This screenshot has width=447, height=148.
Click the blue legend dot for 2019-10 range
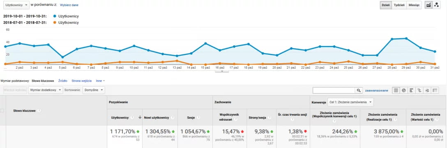(x=55, y=16)
